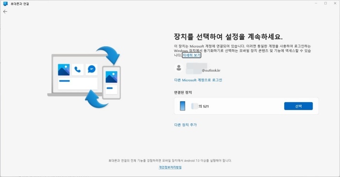Image resolution: width=340 pixels, height=177 pixels.
Task: Open the 자세히 보기 link
Action: [191, 55]
